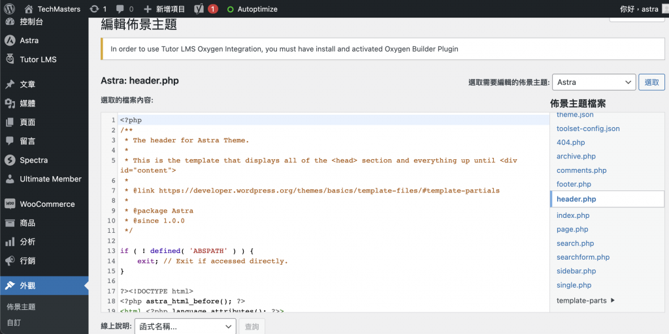Open the 外觀 appearance menu

(44, 286)
